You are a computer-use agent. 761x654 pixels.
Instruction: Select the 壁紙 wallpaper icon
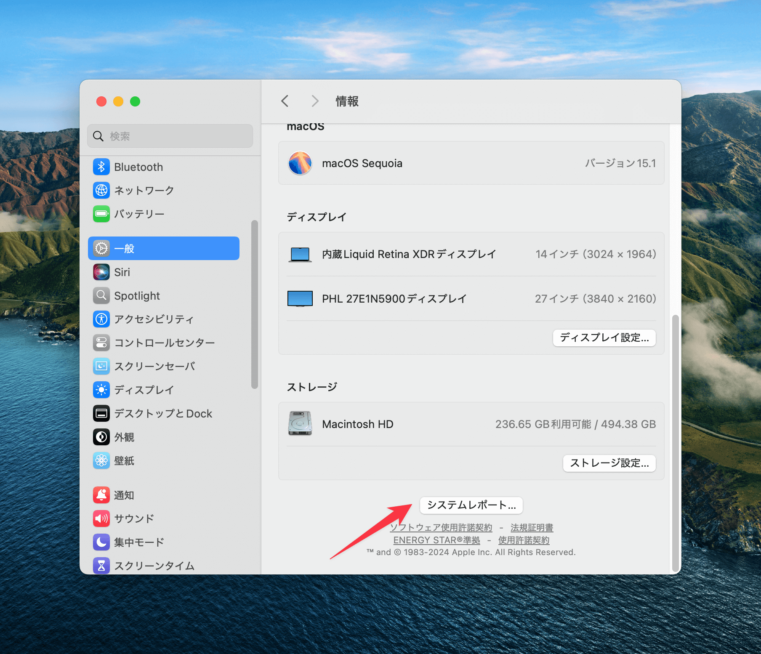pos(101,460)
